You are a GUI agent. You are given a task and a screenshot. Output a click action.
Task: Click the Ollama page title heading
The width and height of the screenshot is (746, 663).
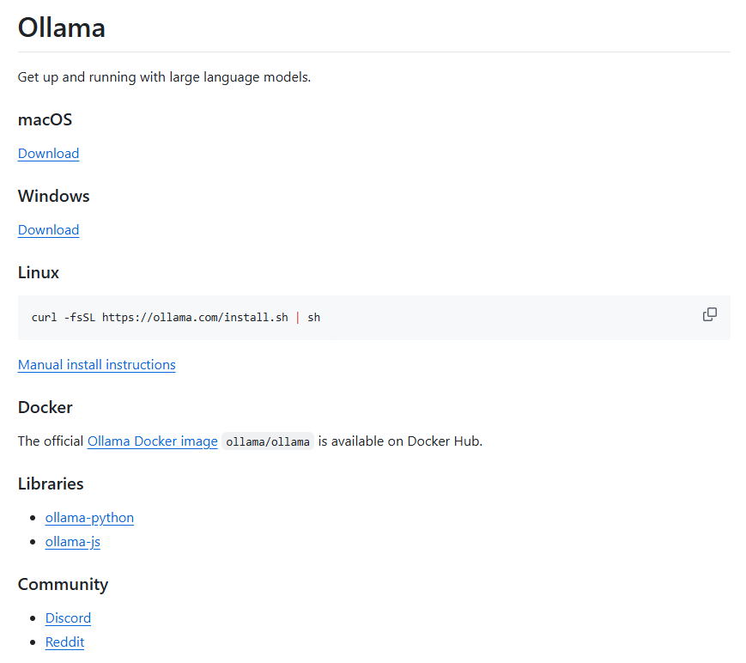click(x=61, y=27)
